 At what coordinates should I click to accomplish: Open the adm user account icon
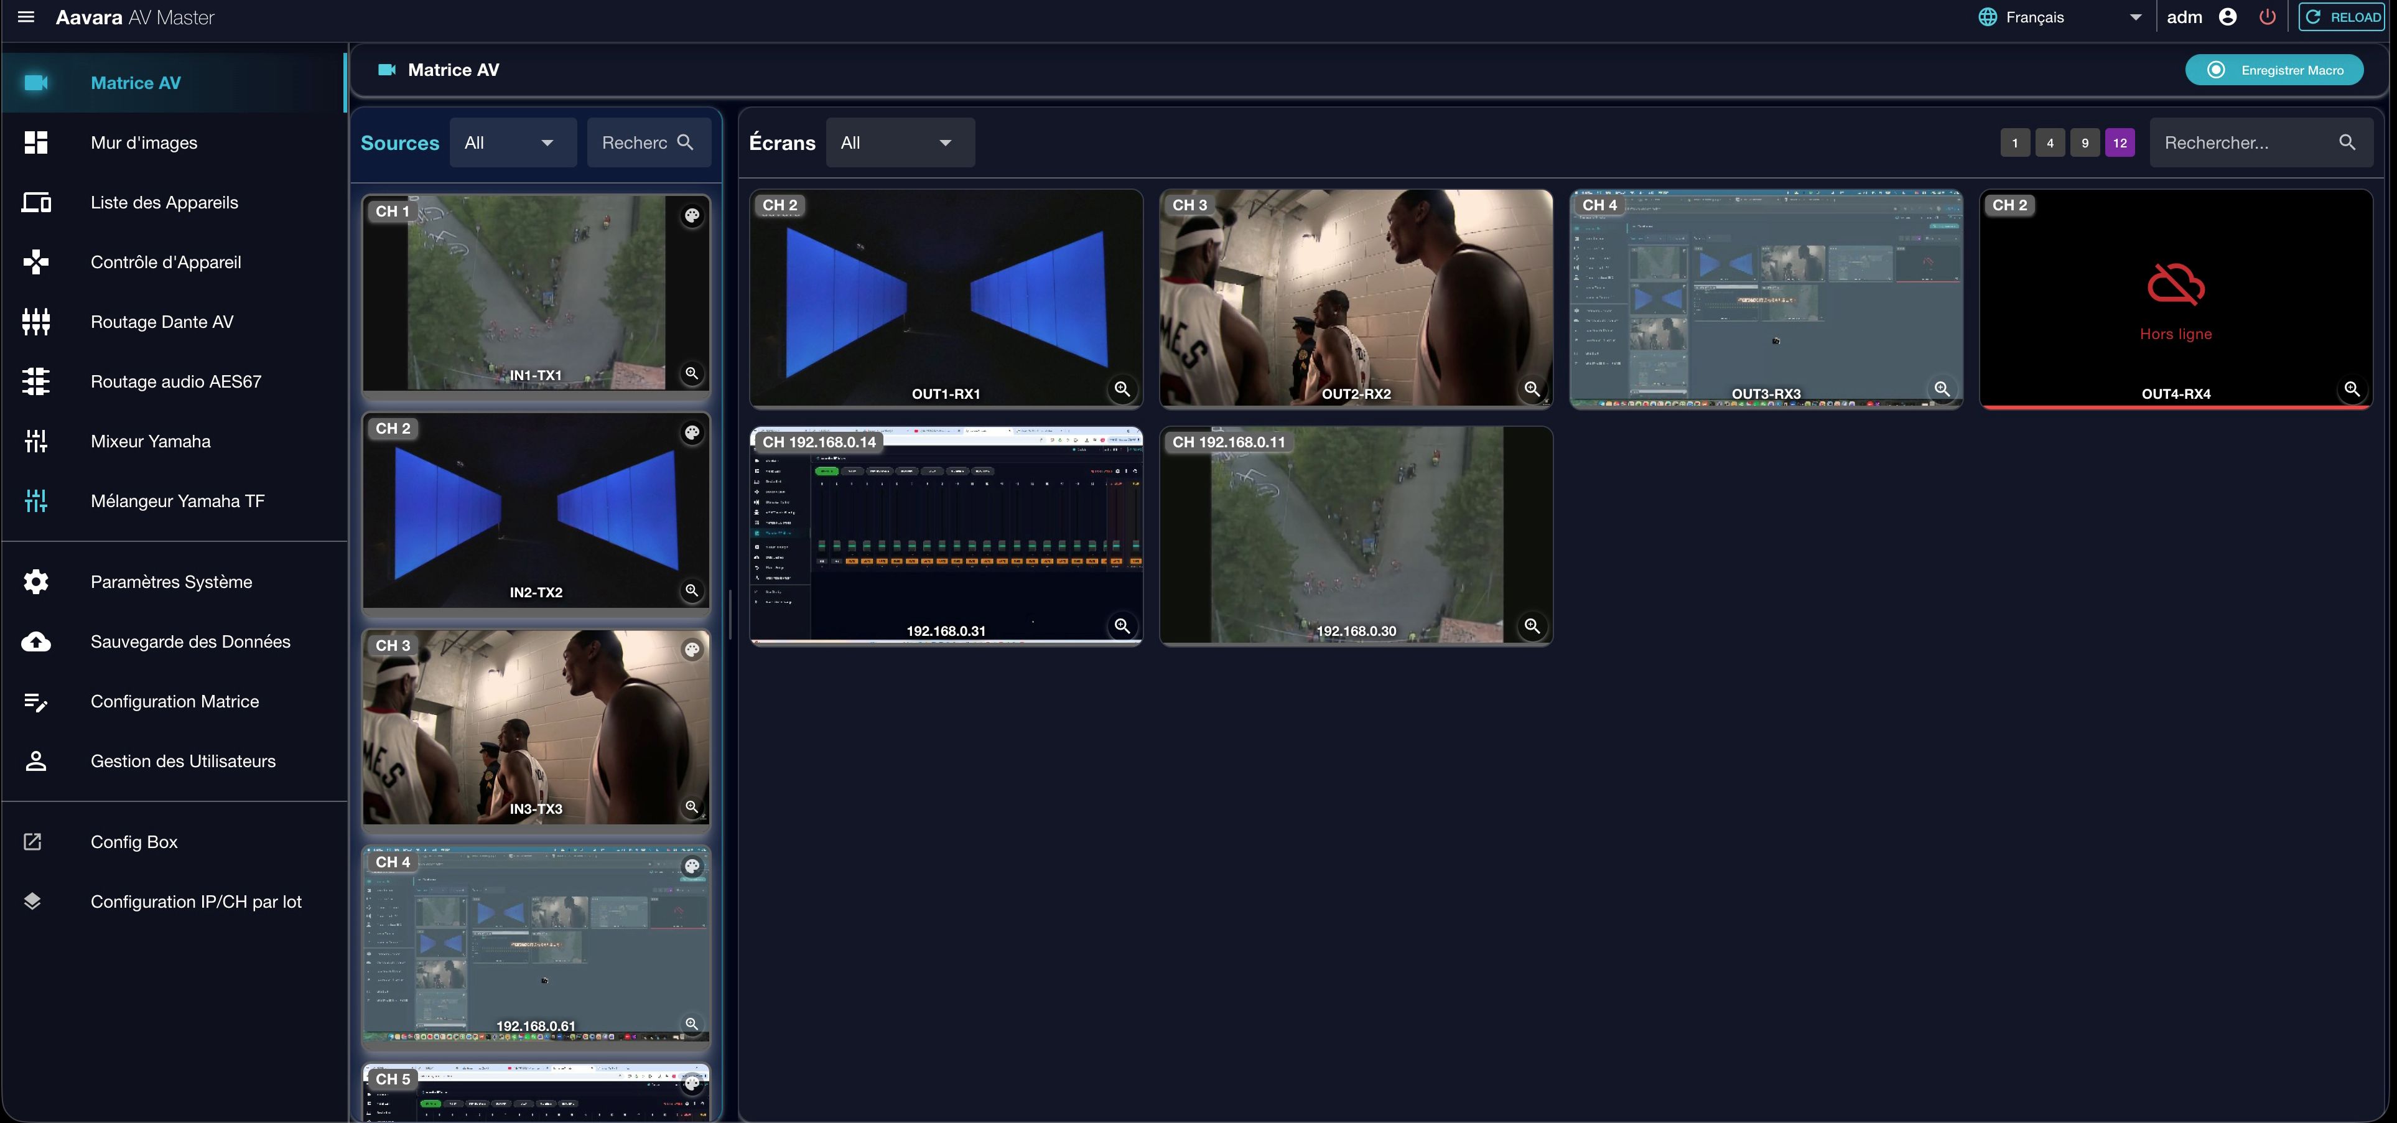pyautogui.click(x=2228, y=17)
